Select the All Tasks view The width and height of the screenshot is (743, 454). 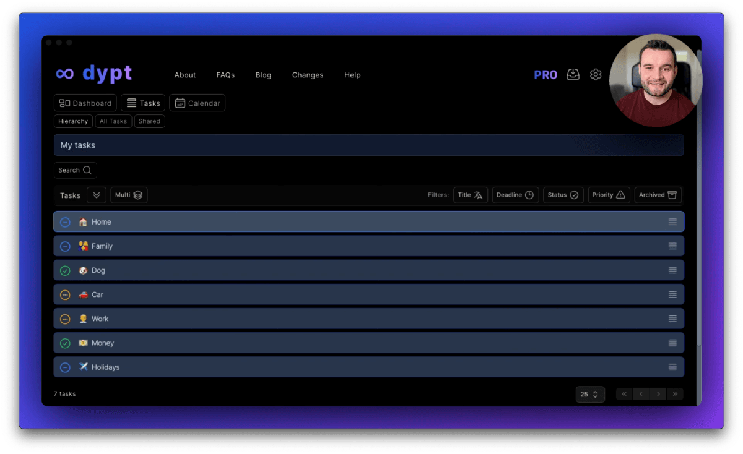pos(113,121)
